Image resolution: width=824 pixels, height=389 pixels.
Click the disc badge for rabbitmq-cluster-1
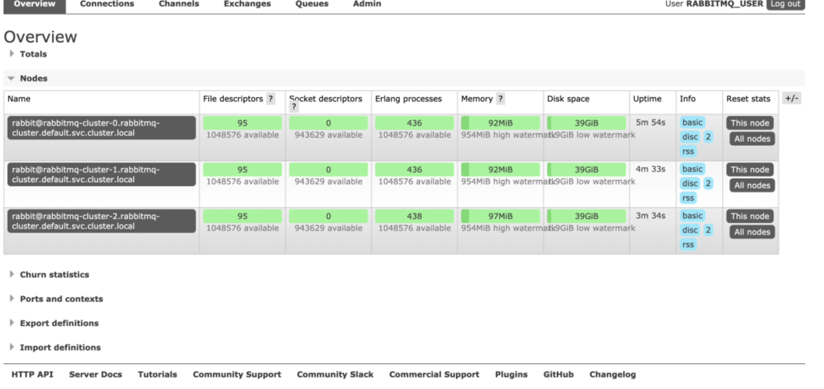click(x=690, y=183)
